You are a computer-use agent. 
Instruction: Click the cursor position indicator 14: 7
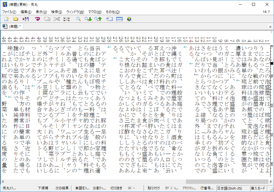click(266, 12)
